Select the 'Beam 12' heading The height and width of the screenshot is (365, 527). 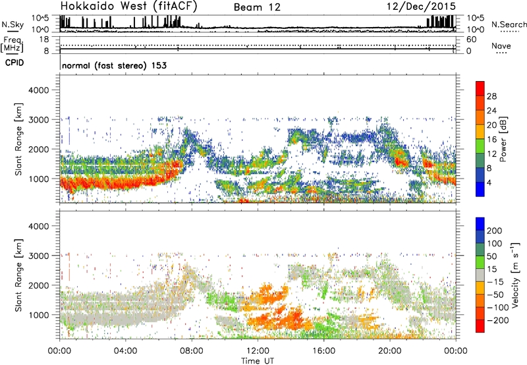[257, 7]
